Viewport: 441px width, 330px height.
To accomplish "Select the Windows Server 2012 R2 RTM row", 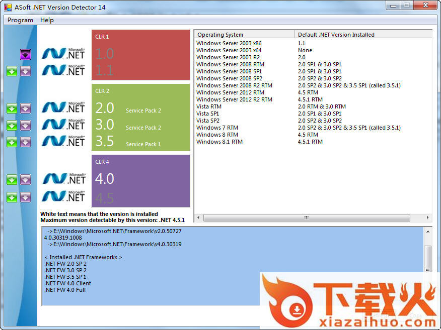I will coord(313,99).
